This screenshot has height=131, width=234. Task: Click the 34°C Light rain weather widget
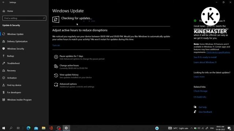(178, 128)
